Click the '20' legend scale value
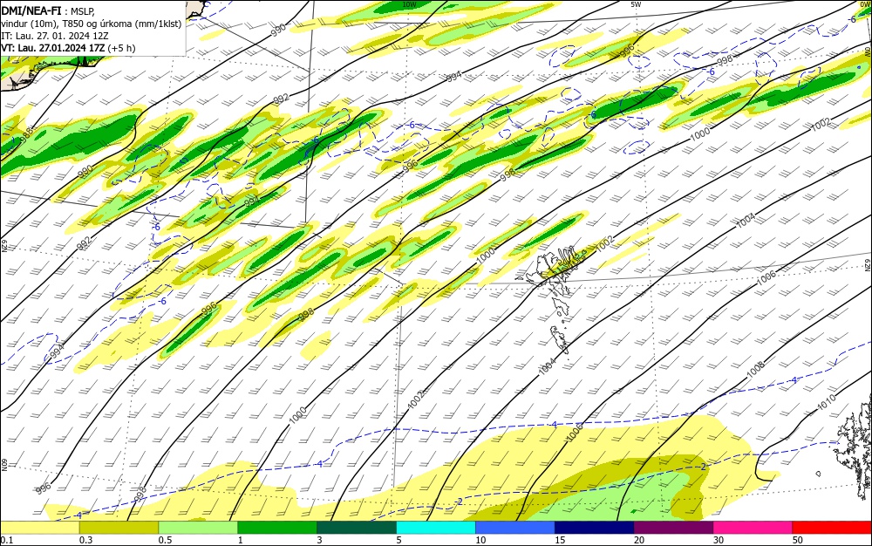This screenshot has width=872, height=546. [x=639, y=540]
